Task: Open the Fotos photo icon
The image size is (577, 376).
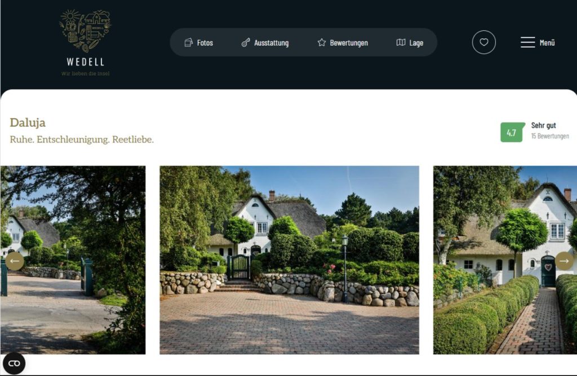Action: coord(188,43)
